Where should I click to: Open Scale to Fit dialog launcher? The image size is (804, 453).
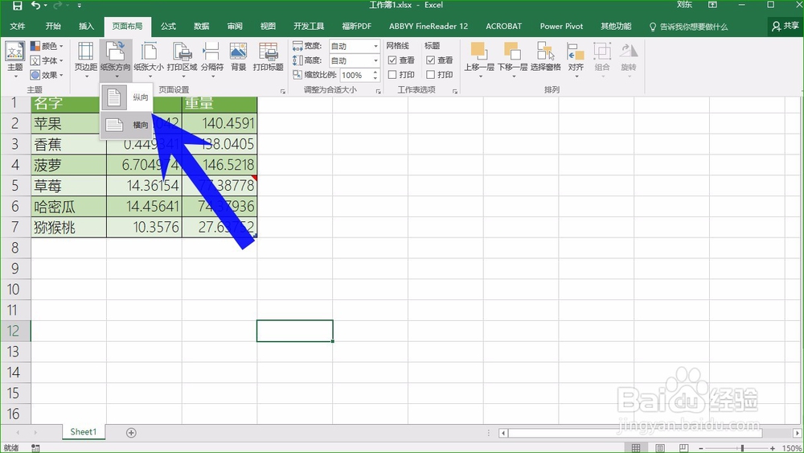pyautogui.click(x=379, y=91)
